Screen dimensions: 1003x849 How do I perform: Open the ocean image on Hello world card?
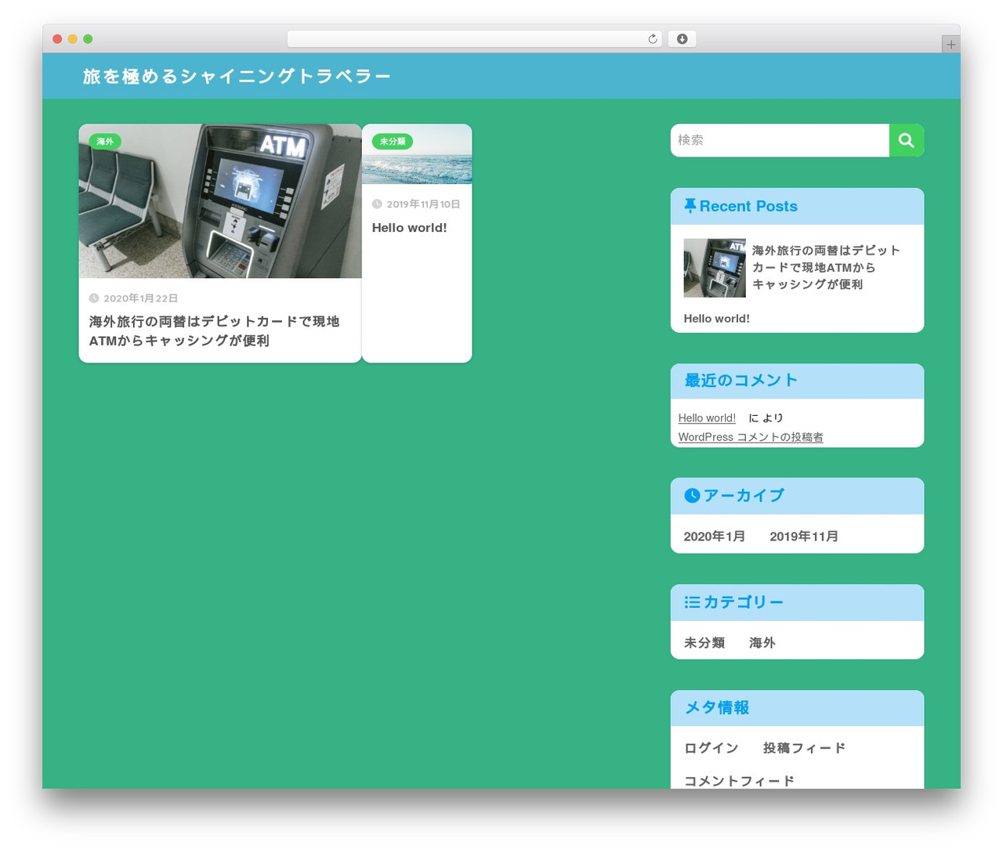[417, 154]
